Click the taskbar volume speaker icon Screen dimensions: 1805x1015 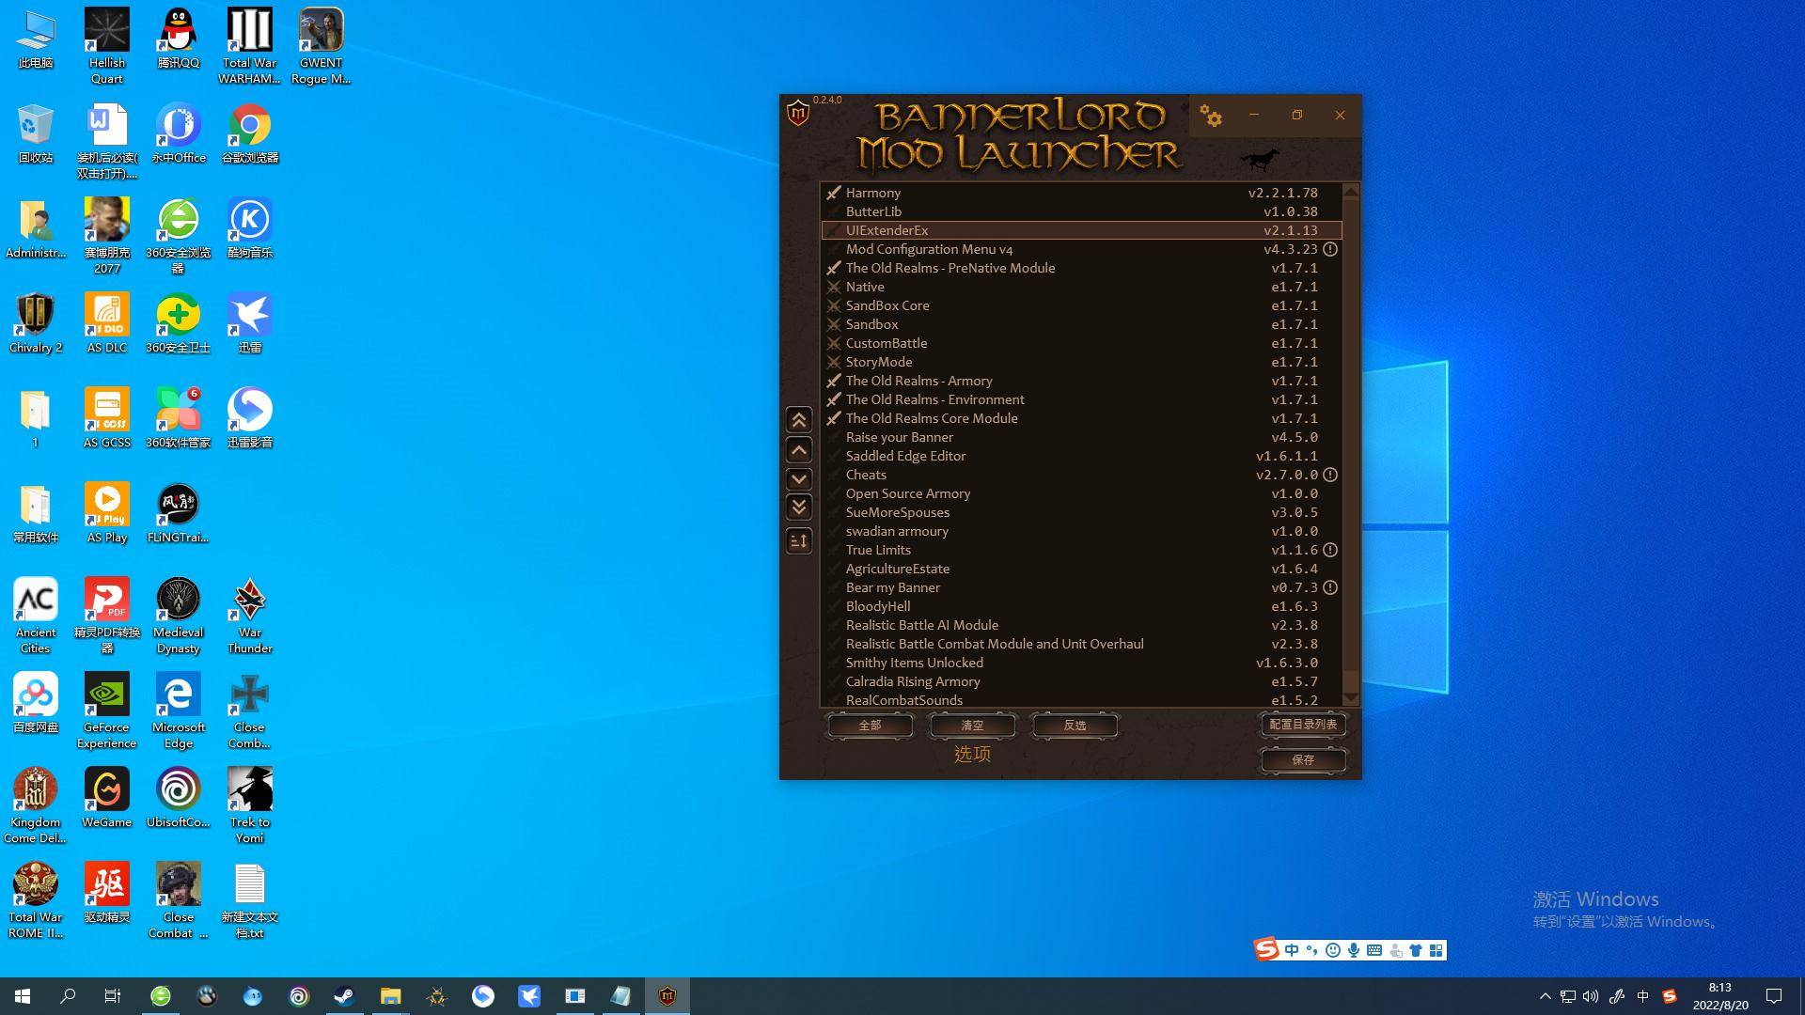coord(1591,996)
